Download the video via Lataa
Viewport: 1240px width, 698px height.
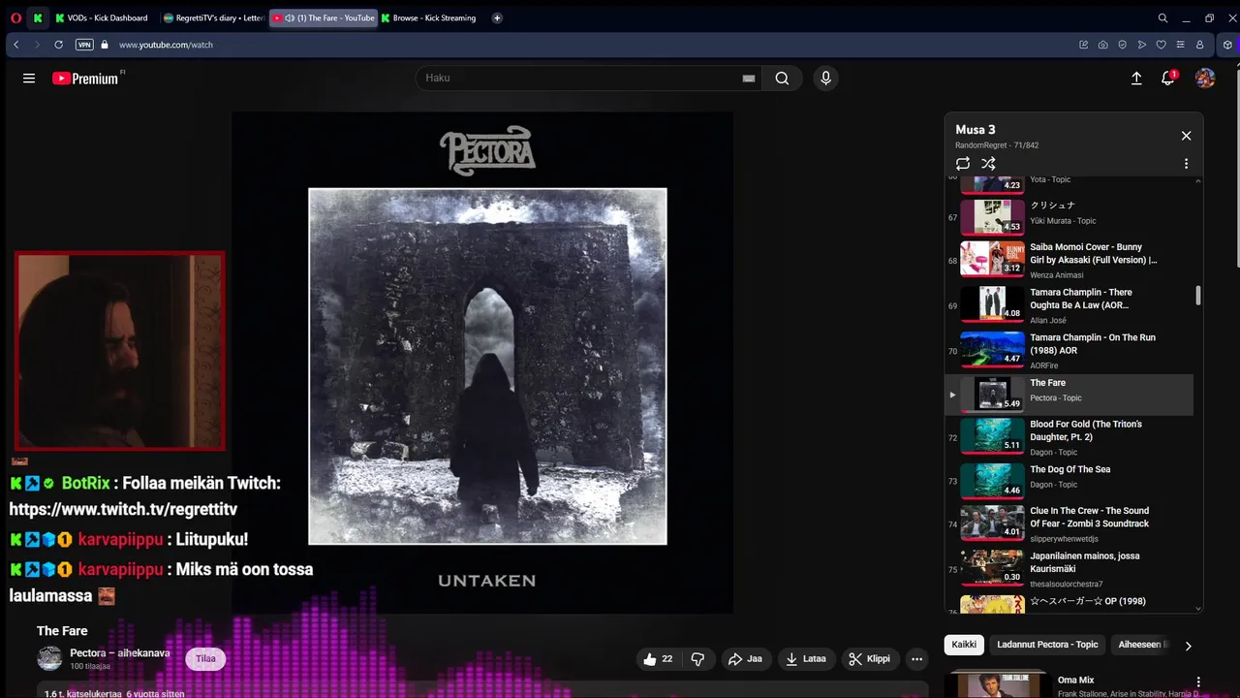pyautogui.click(x=806, y=659)
